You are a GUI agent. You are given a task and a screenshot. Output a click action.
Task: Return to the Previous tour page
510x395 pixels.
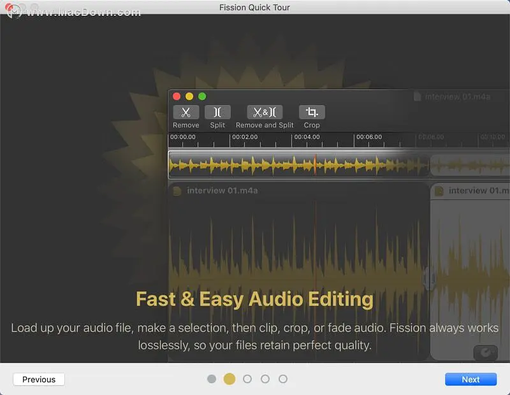pyautogui.click(x=39, y=380)
